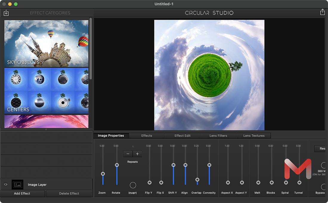Open the Sky Objects category thumbnail
The height and width of the screenshot is (203, 328).
tap(46, 44)
